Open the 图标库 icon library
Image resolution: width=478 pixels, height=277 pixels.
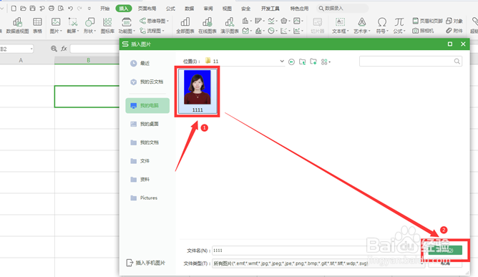click(107, 25)
